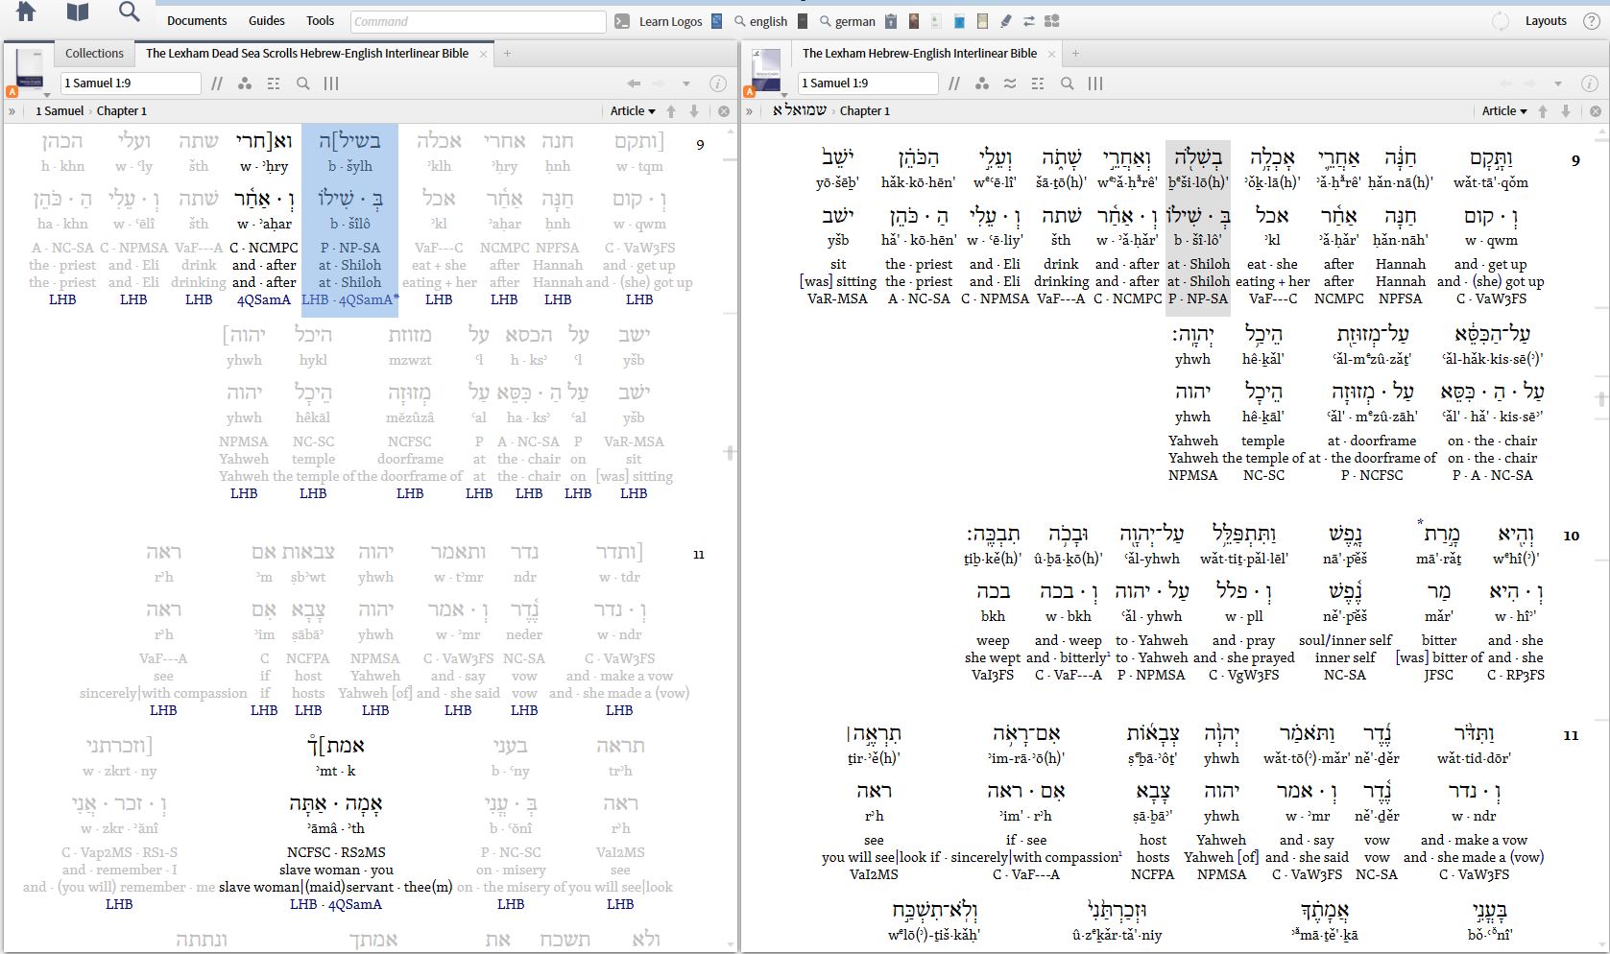Open inline search in the left panel

point(303,83)
